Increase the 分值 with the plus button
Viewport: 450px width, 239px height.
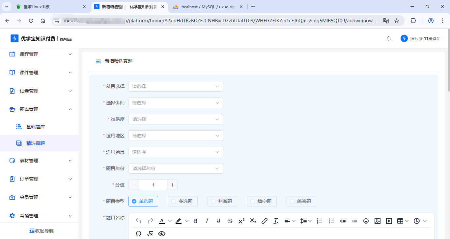(x=172, y=185)
